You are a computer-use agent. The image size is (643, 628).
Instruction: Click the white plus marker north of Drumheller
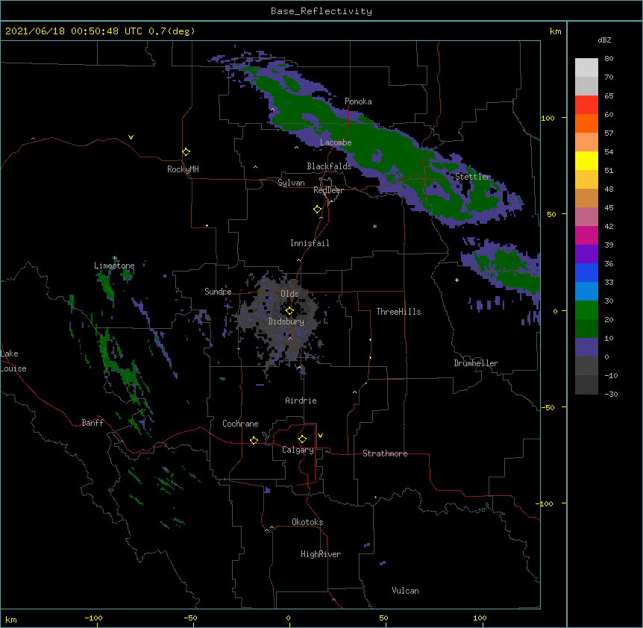(457, 280)
